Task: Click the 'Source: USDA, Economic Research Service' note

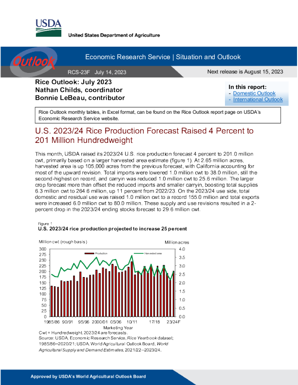Action: coord(106,344)
